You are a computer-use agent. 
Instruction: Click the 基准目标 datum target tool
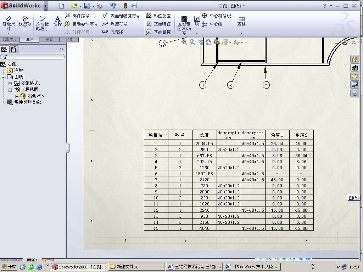[158, 32]
